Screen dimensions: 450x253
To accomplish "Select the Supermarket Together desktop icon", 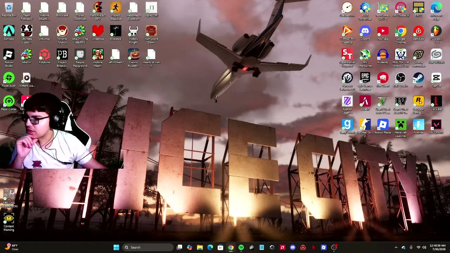I will coord(347,58).
